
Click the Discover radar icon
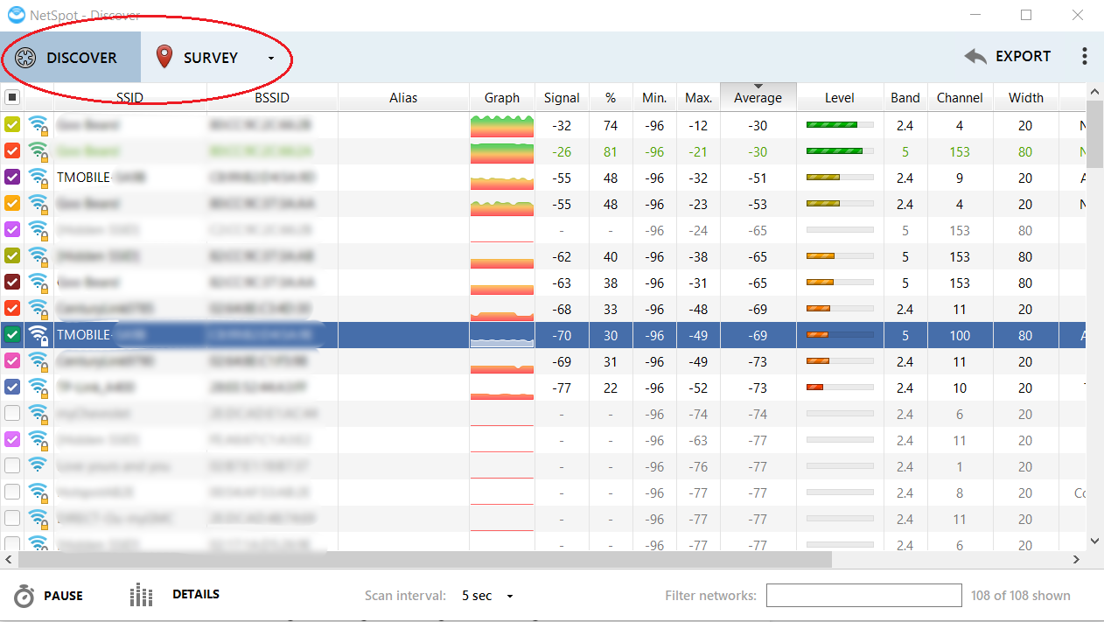click(24, 58)
